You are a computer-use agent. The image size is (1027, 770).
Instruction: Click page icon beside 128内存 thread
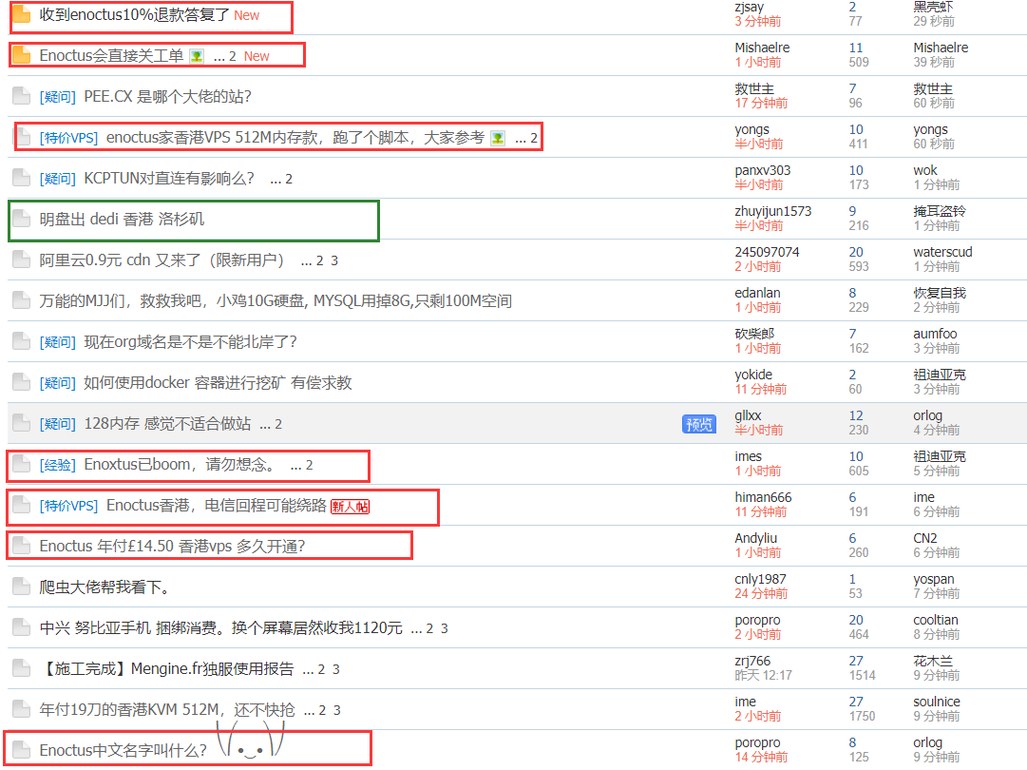tap(22, 423)
